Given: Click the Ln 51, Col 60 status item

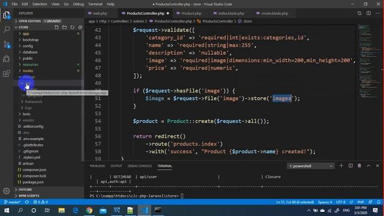Looking at the screenshot, I should click(295, 202).
